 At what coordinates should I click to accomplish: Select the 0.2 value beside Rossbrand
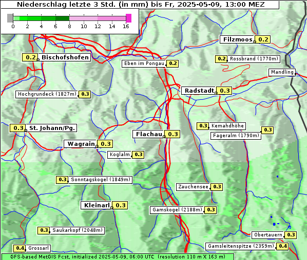(x=221, y=59)
